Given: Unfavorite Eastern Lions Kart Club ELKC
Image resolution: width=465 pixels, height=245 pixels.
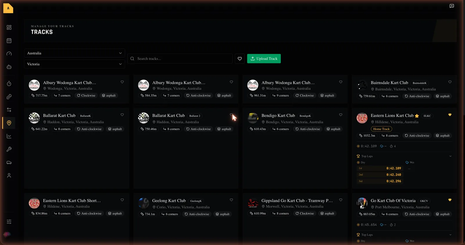Looking at the screenshot, I should click(450, 115).
